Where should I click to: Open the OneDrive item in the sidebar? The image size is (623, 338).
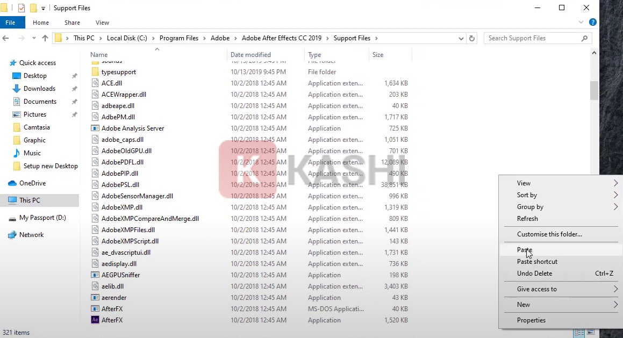pos(33,183)
